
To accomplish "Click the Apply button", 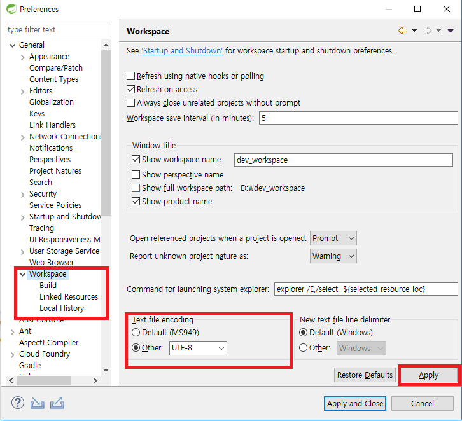I will click(428, 375).
